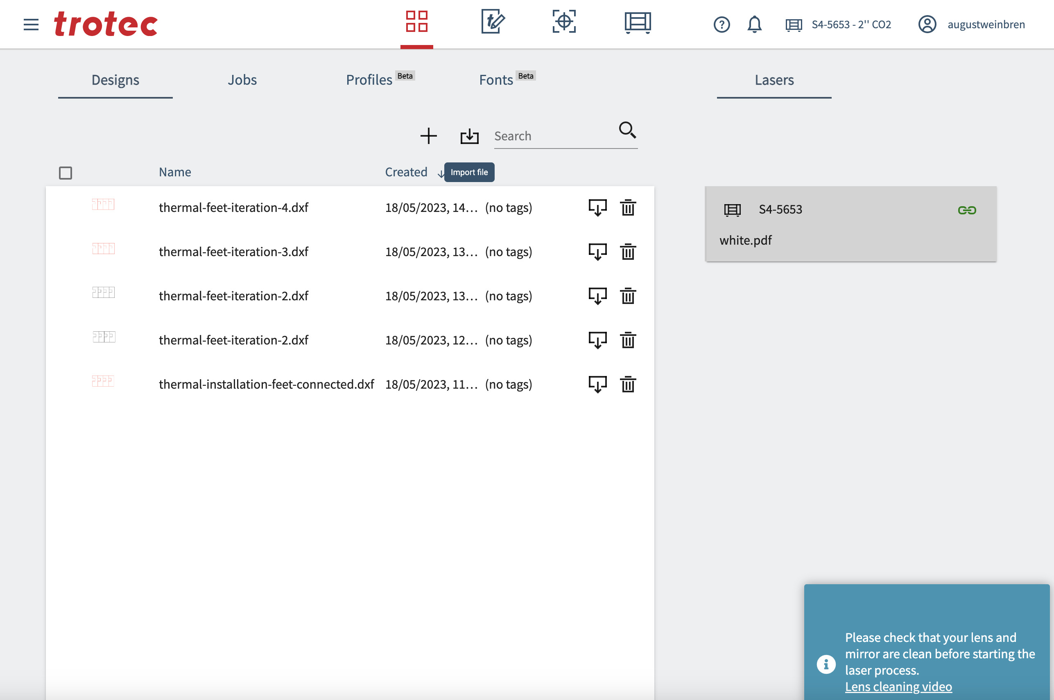Open the Lens cleaning video link

898,686
